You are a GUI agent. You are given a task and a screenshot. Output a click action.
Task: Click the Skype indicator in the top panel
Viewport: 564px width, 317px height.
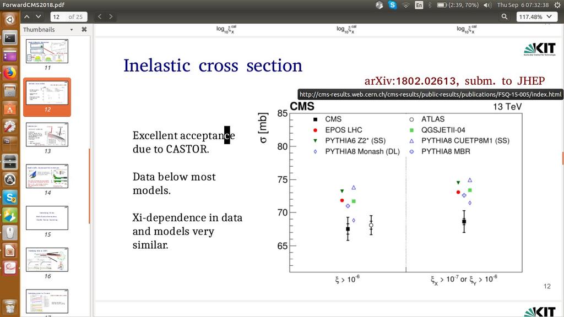pos(392,5)
